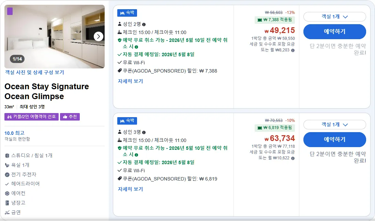375x221 pixels.
Task: Click the ₩6,819 적용됨 coupon badge
Action: (274, 128)
